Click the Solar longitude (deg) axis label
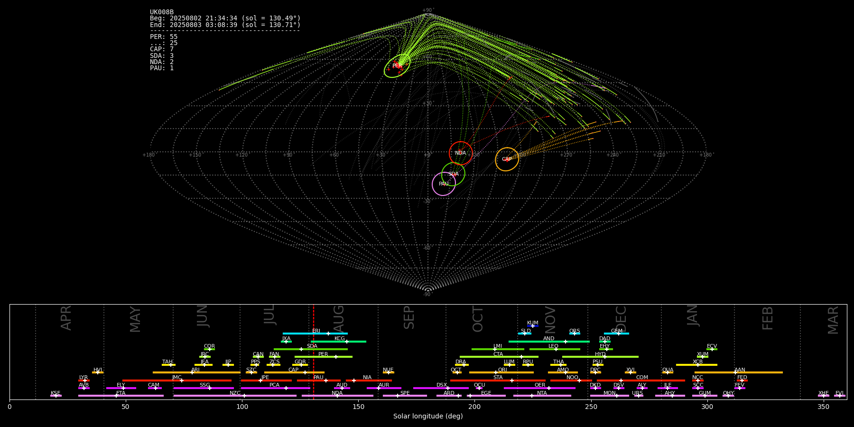The width and height of the screenshot is (854, 427). 428,416
